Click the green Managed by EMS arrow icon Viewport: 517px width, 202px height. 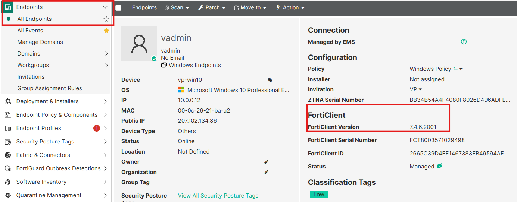(x=464, y=42)
